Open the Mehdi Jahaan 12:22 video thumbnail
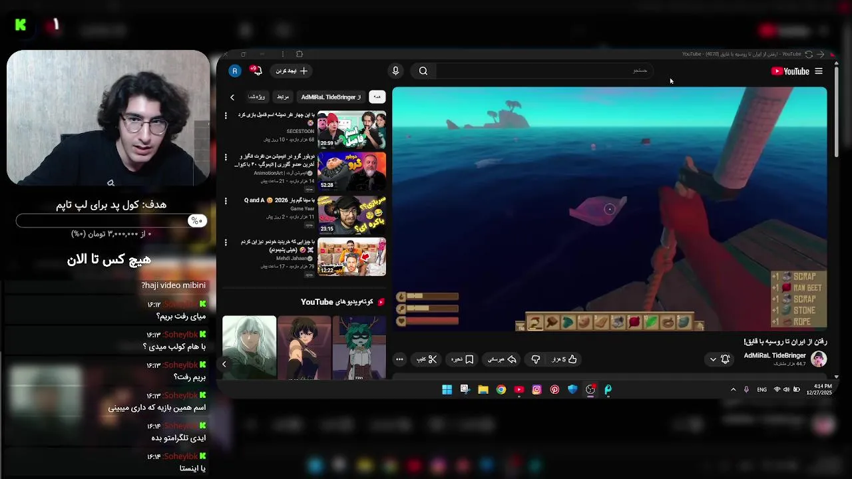 (351, 257)
